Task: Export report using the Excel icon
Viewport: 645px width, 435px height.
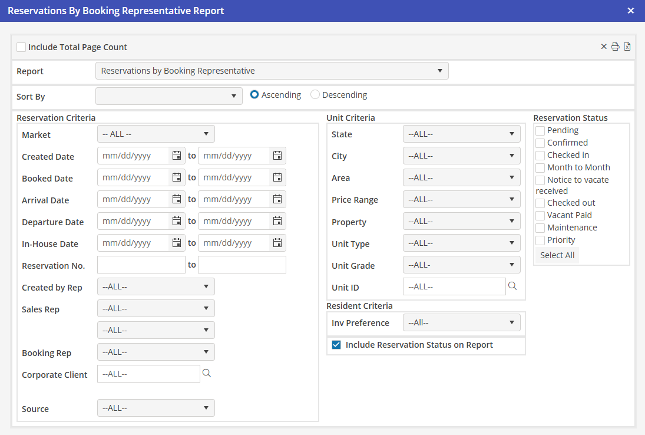Action: 627,47
